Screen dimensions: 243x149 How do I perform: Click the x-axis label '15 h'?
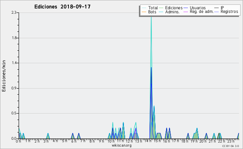pos(157,141)
